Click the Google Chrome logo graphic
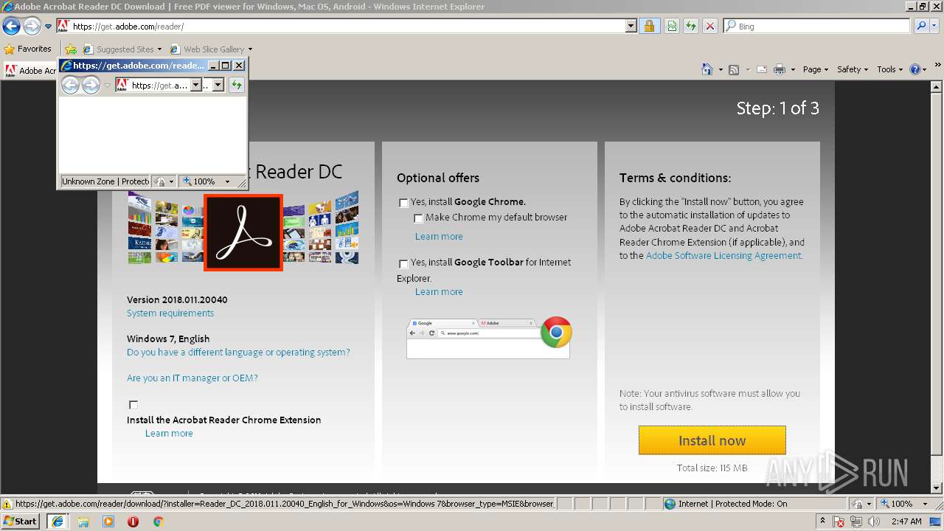The height and width of the screenshot is (531, 944). (556, 332)
